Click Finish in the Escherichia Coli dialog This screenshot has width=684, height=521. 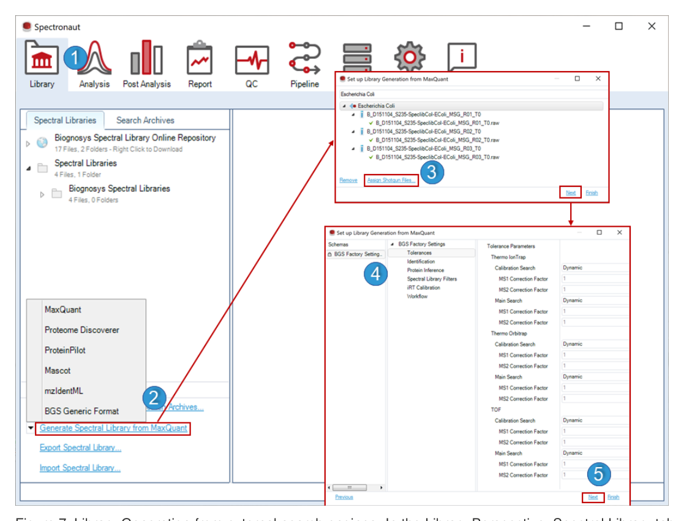pos(592,192)
